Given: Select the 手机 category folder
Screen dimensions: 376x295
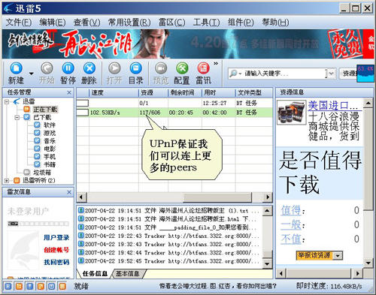Looking at the screenshot, I should coord(50,156).
